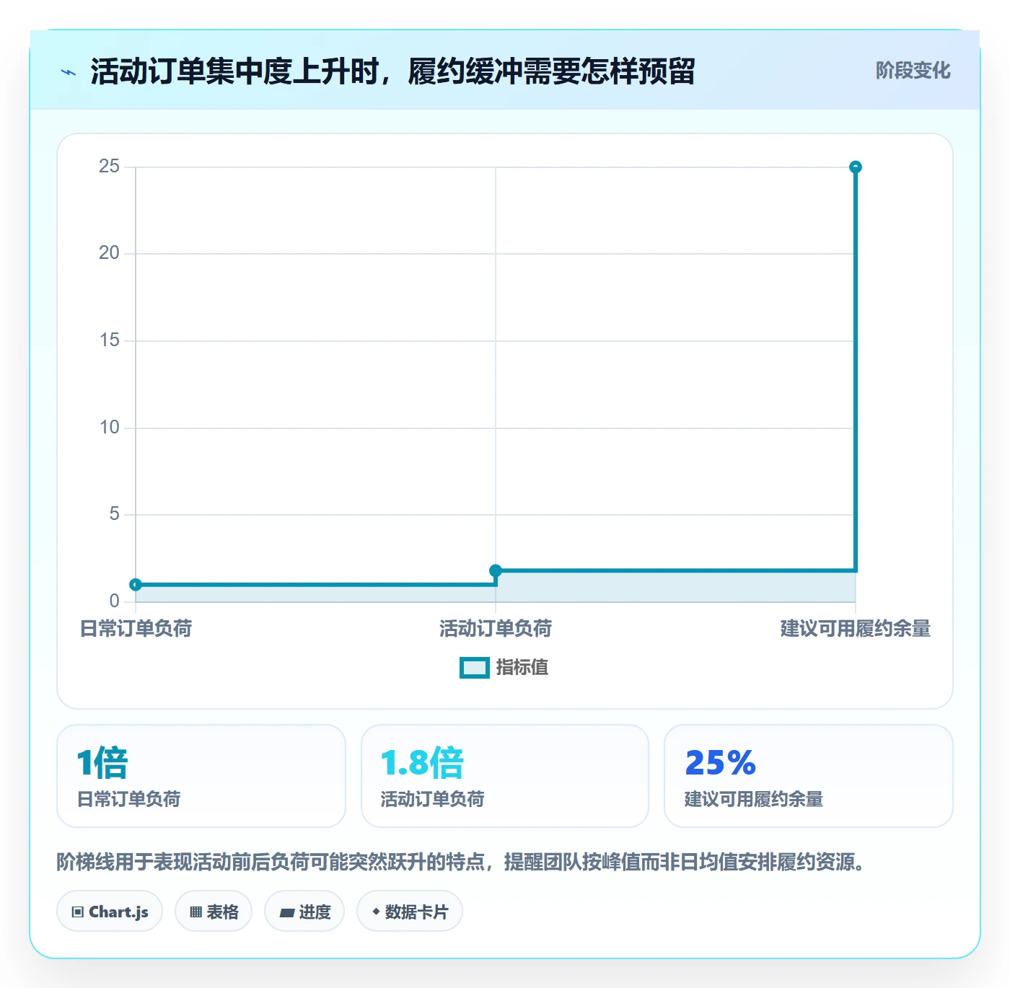Click the y-axis value 15
Image resolution: width=1010 pixels, height=988 pixels.
[110, 340]
